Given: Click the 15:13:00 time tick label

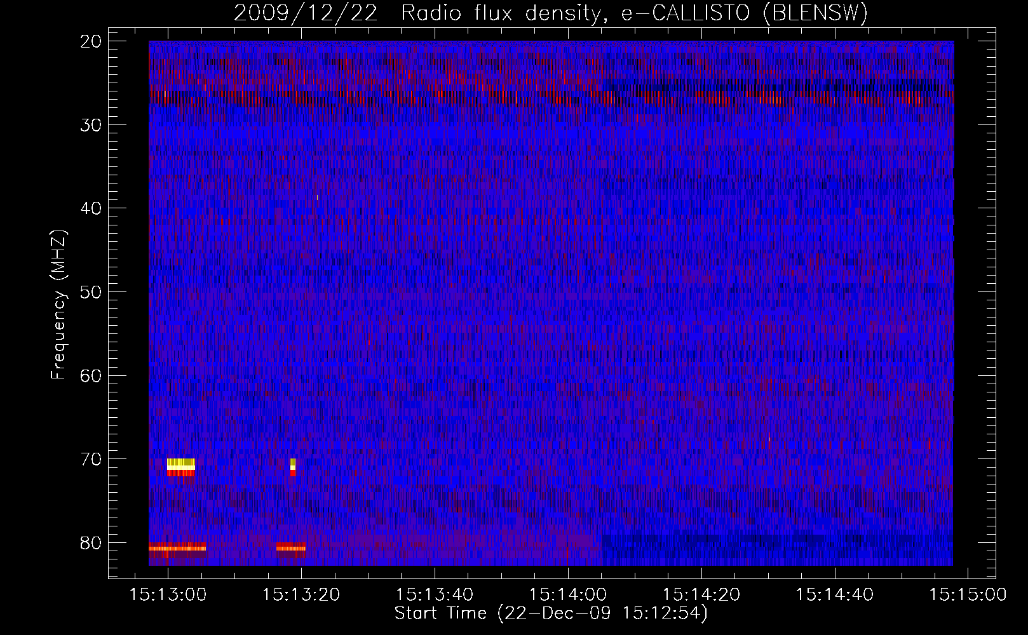Looking at the screenshot, I should coord(168,595).
